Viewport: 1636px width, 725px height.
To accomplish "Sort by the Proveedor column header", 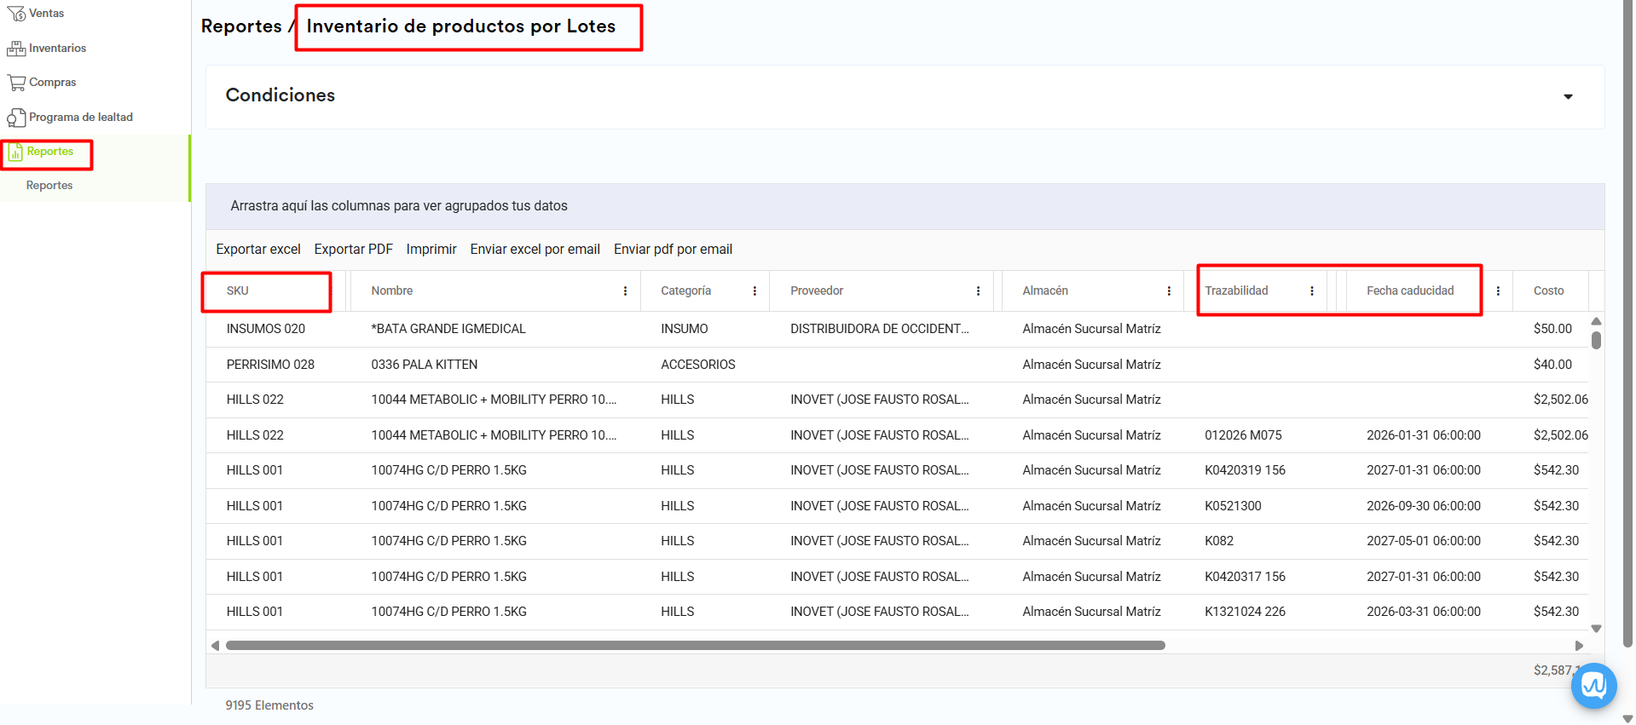I will pos(817,291).
